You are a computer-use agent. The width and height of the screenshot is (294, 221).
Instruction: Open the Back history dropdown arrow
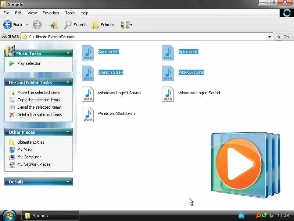(x=27, y=25)
